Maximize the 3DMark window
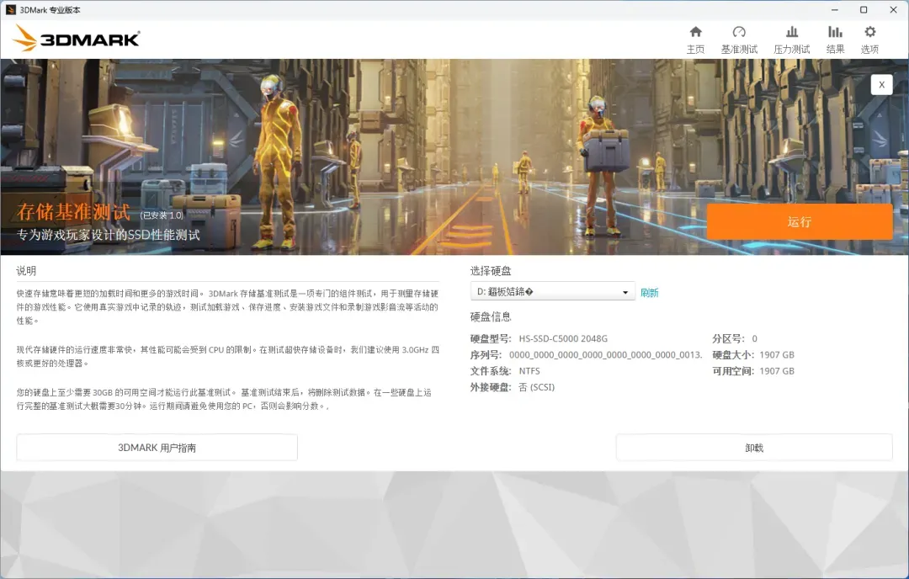 coord(863,9)
